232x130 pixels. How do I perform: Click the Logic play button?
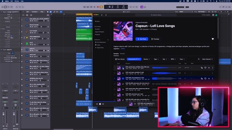95,7
